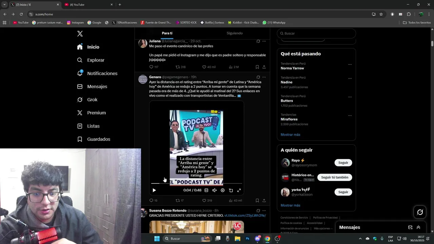
Task: Open more options for Miraflores trend
Action: pos(350,116)
